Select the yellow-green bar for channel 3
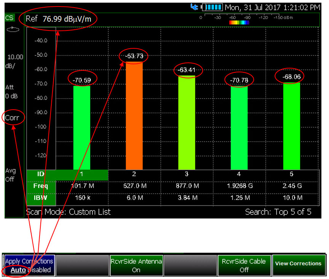The height and width of the screenshot is (279, 329). (187, 123)
